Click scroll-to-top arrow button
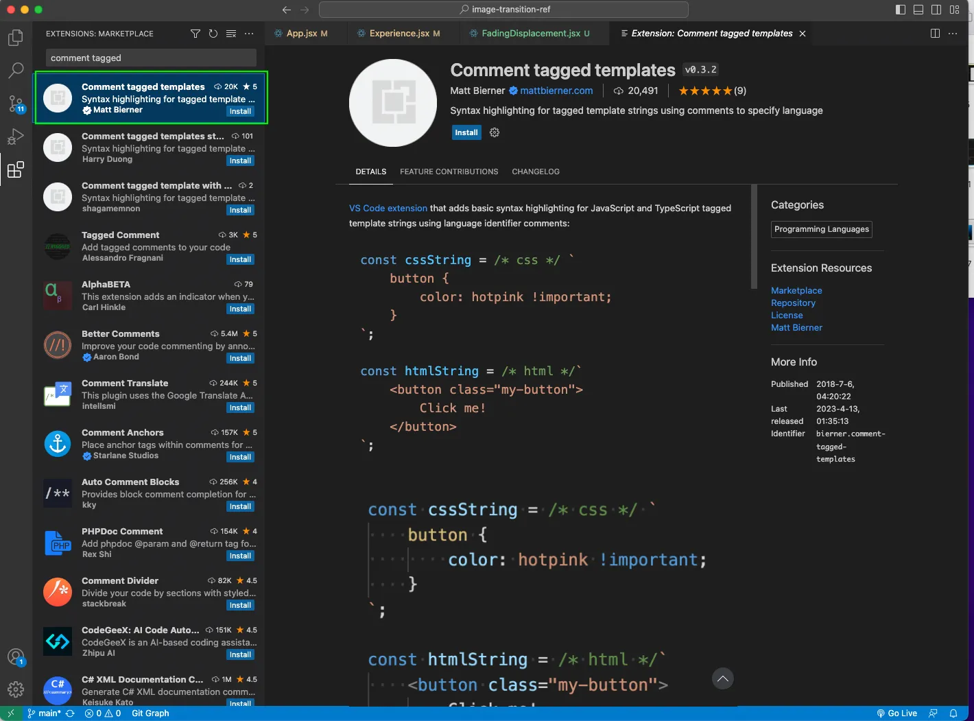This screenshot has height=721, width=974. tap(723, 678)
